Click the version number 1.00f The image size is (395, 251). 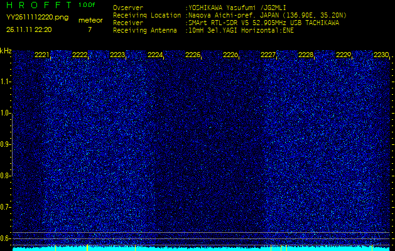[x=87, y=5]
